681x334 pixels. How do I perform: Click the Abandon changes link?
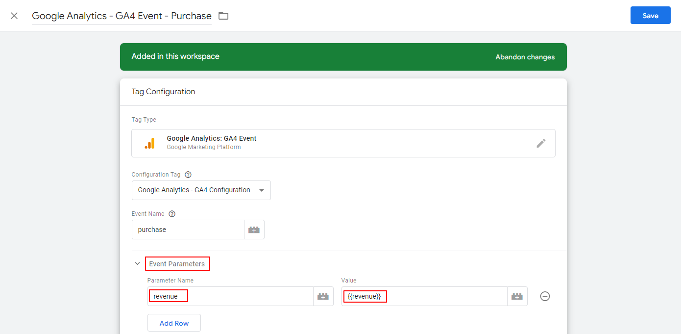pyautogui.click(x=525, y=57)
